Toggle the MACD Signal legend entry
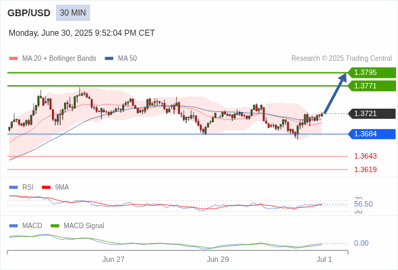 coord(78,225)
